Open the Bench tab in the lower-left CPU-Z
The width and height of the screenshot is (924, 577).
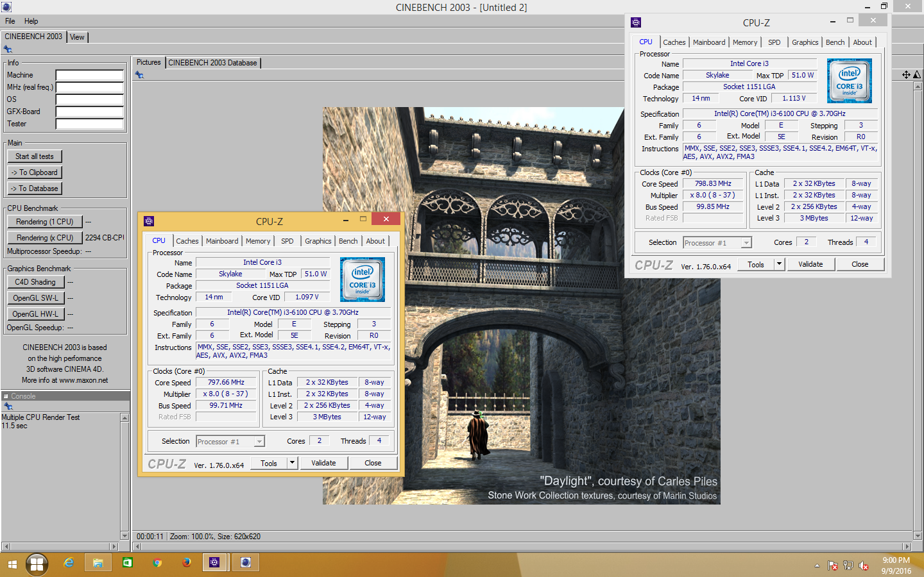348,241
